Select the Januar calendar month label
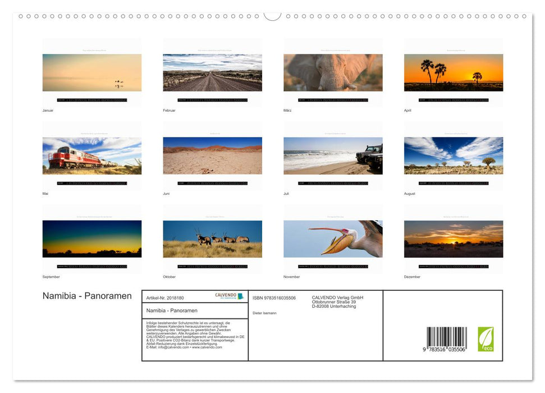Screen dimensions: 545x393 click(47, 110)
